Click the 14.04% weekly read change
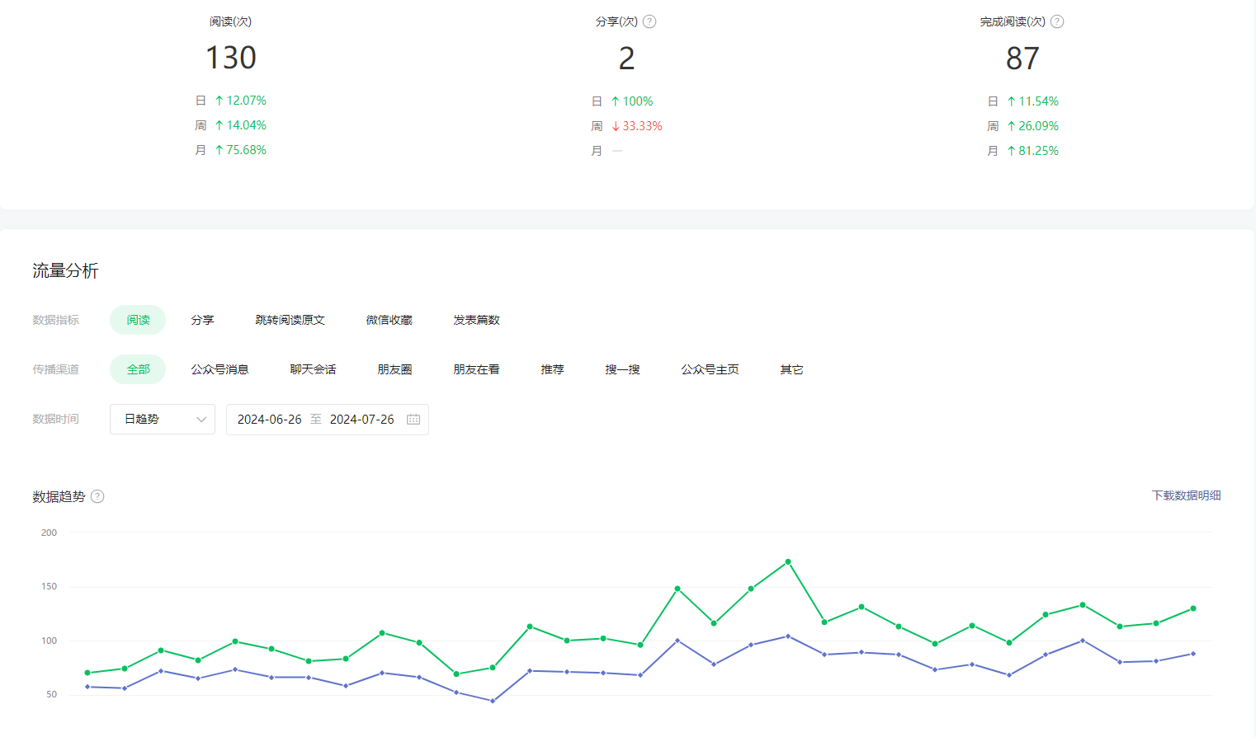The image size is (1256, 737). coord(246,125)
